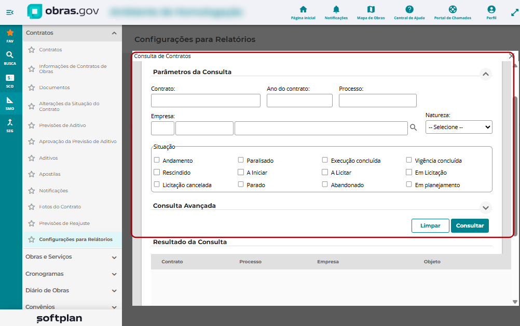The width and height of the screenshot is (520, 326).
Task: Open Alterações da Situação do Contrato
Action: pos(69,106)
